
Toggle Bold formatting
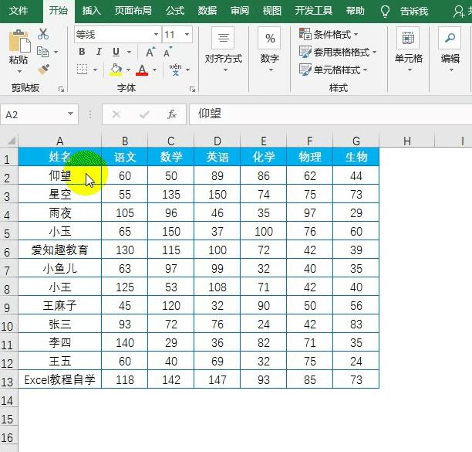(82, 52)
